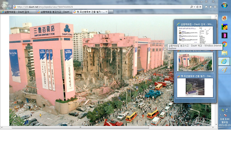
Task: Refresh the page with the reload icon
Action: pyautogui.click(x=197, y=7)
